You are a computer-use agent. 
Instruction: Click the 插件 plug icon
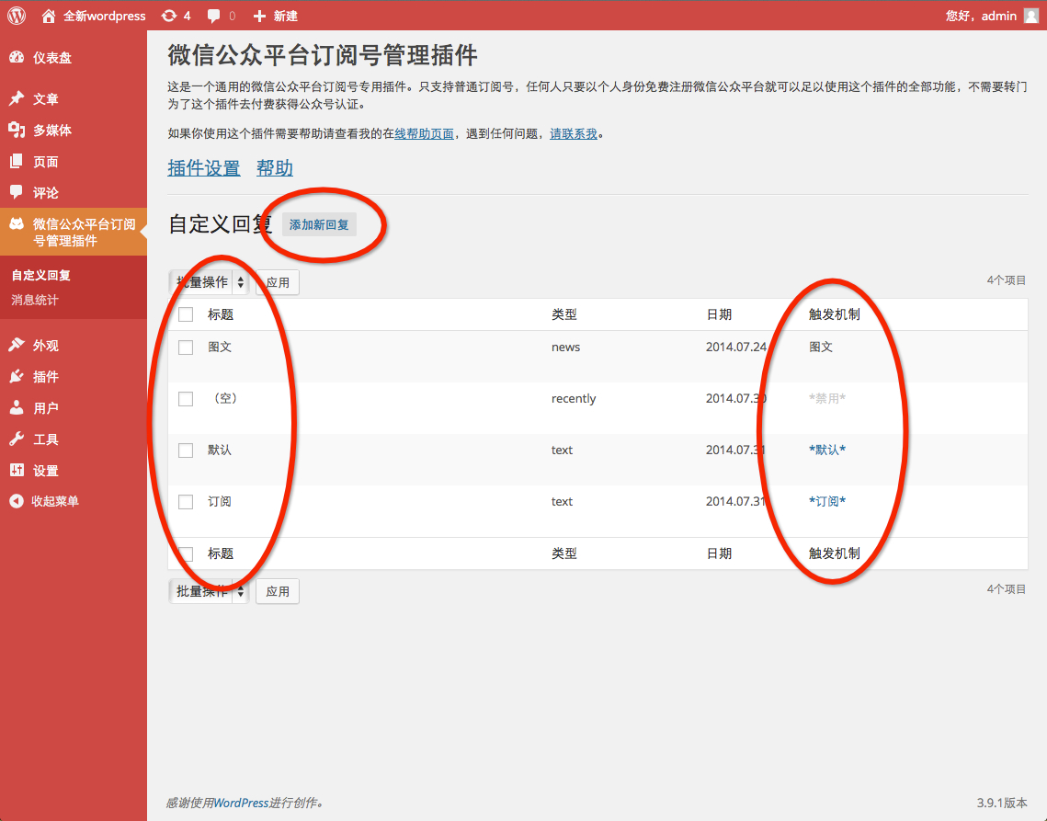pos(17,376)
